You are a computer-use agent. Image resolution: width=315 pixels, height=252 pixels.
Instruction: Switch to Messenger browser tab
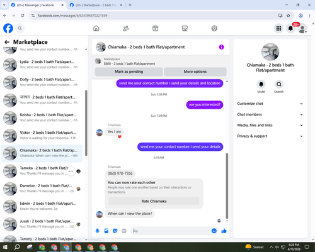click(x=35, y=5)
